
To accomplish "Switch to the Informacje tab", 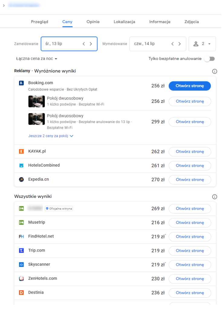I will [x=160, y=22].
